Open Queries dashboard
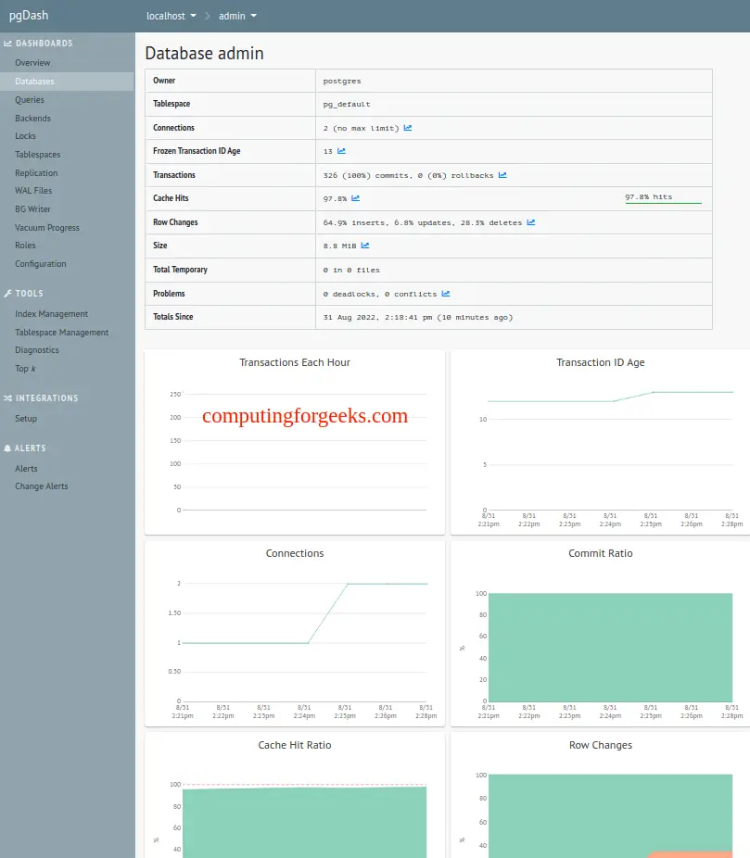The image size is (750, 858). point(30,99)
